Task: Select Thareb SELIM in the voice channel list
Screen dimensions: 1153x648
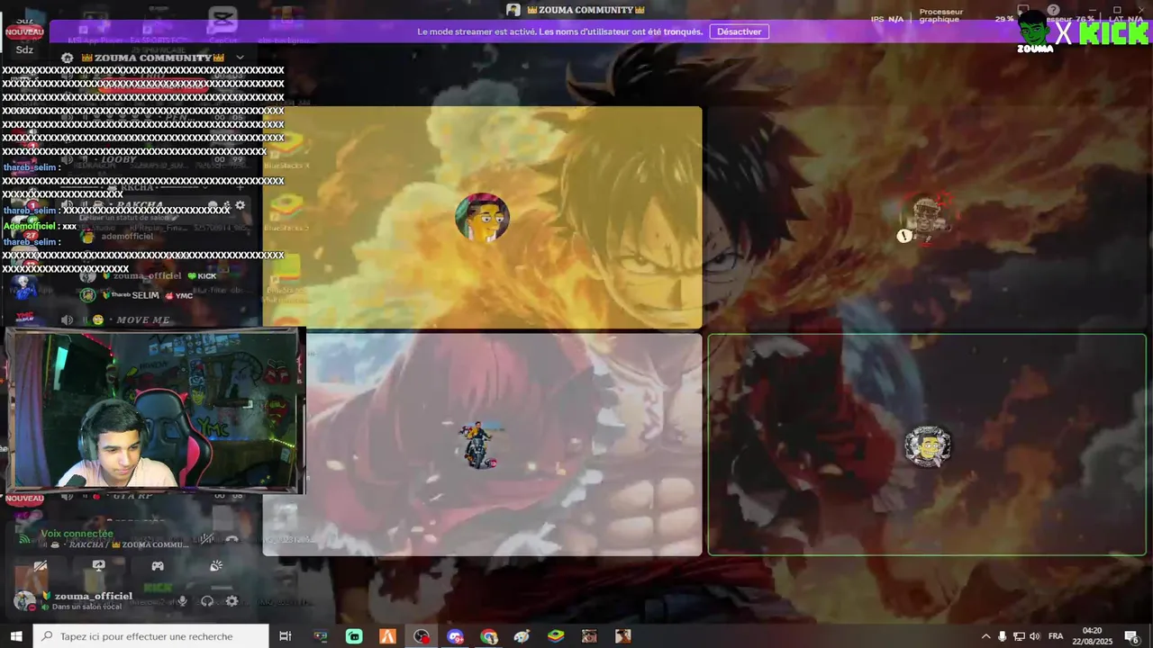Action: [x=135, y=295]
